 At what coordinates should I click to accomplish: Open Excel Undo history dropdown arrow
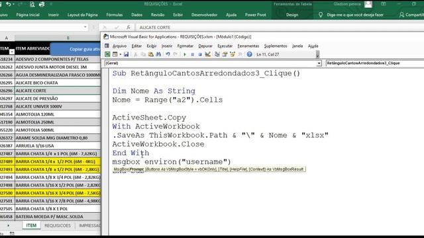(13, 4)
